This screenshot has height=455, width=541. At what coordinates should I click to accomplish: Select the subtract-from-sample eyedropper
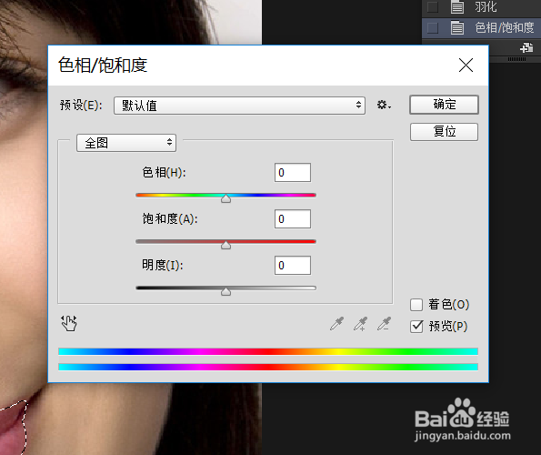[x=384, y=324]
